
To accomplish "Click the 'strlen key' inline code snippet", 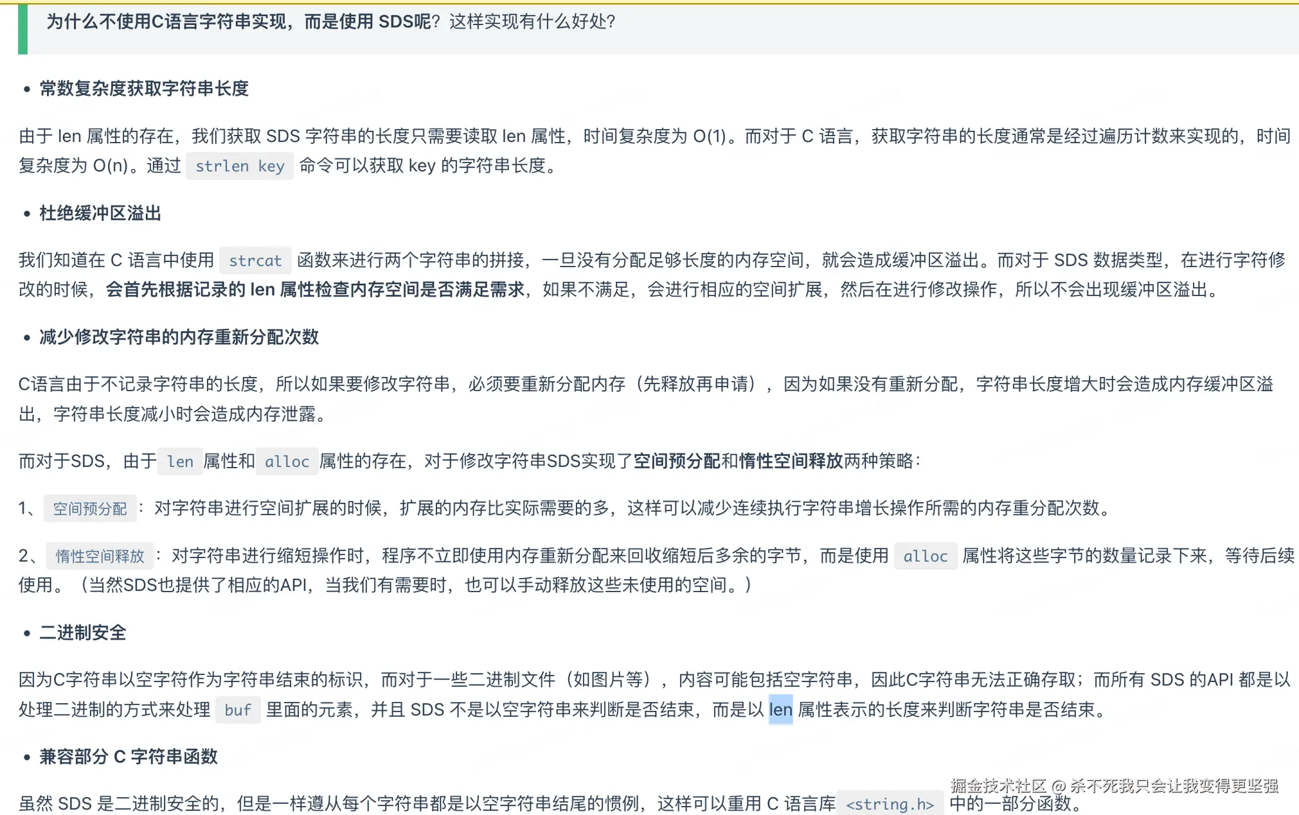I will [x=239, y=166].
